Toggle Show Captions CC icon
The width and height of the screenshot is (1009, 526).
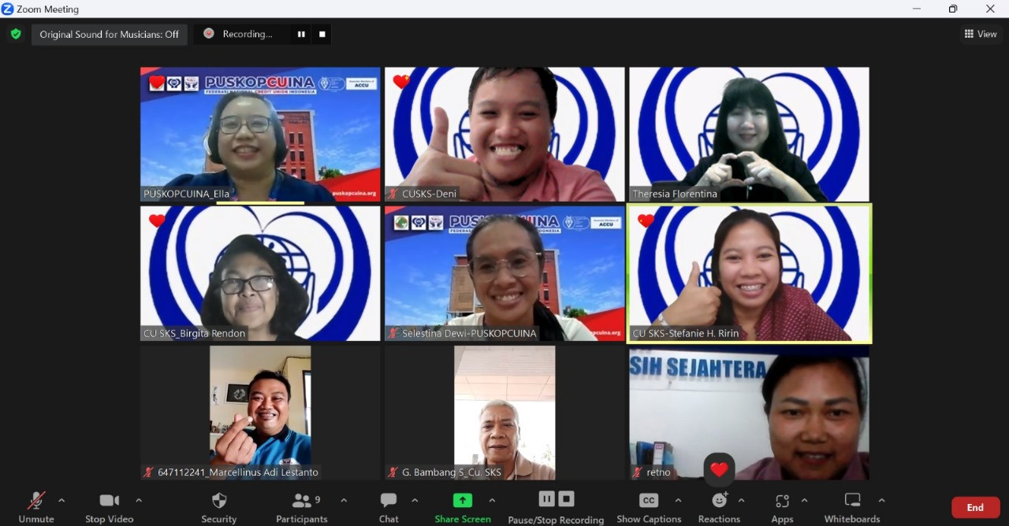point(649,500)
